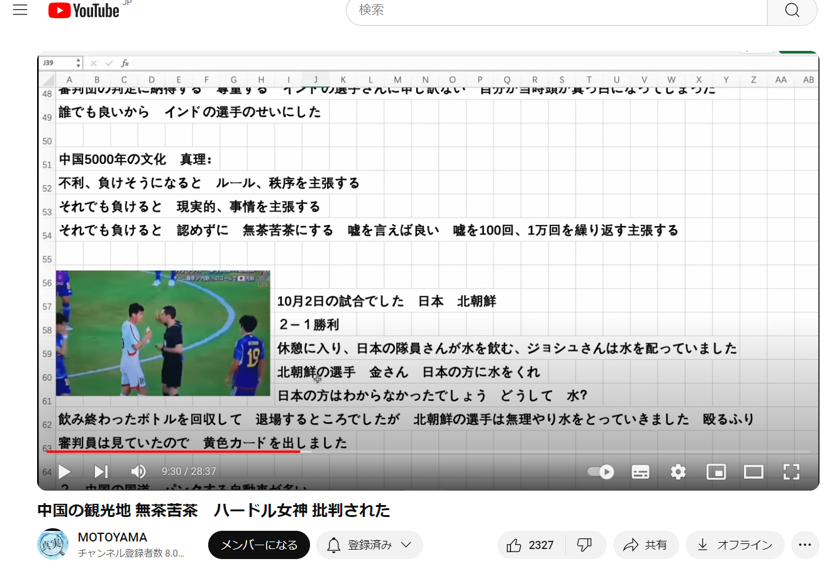The height and width of the screenshot is (571, 827).
Task: Mute the video volume speaker icon
Action: click(x=138, y=472)
